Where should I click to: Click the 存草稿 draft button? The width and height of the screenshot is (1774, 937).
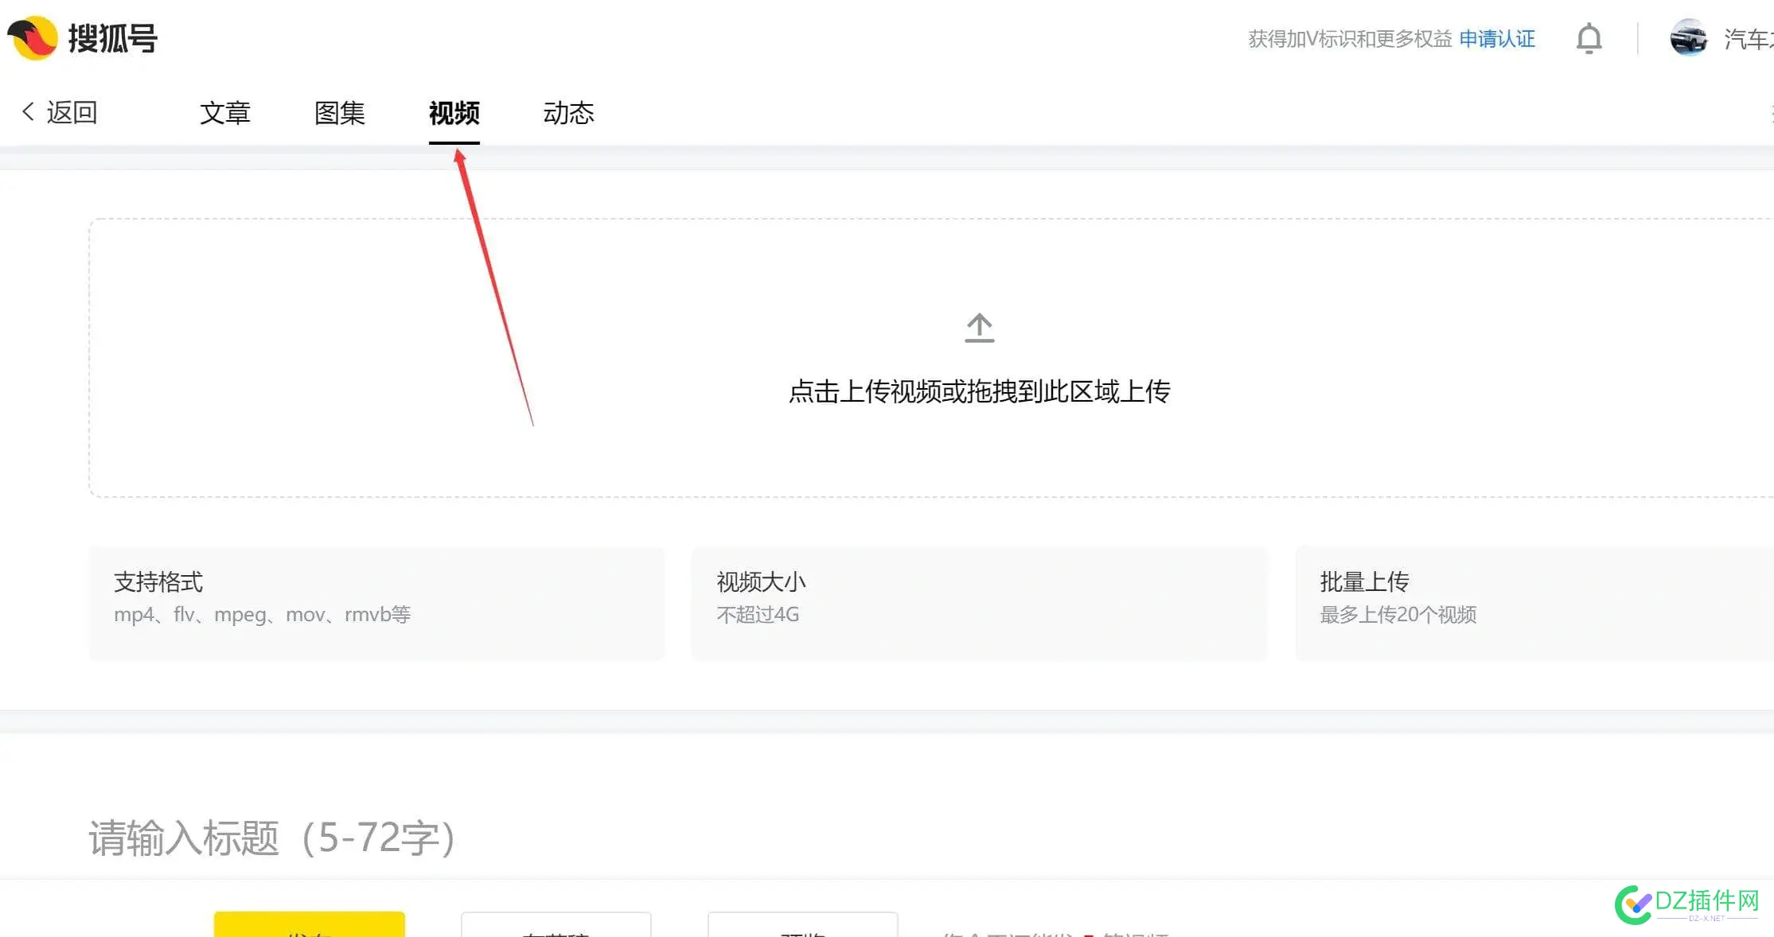tap(556, 931)
